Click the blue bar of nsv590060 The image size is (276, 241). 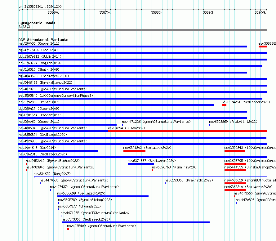pos(67,125)
